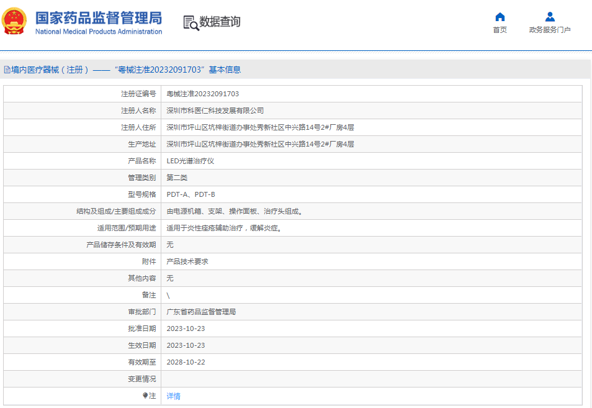Click the backslash value in 备注 row
The image size is (592, 408).
[x=168, y=296]
